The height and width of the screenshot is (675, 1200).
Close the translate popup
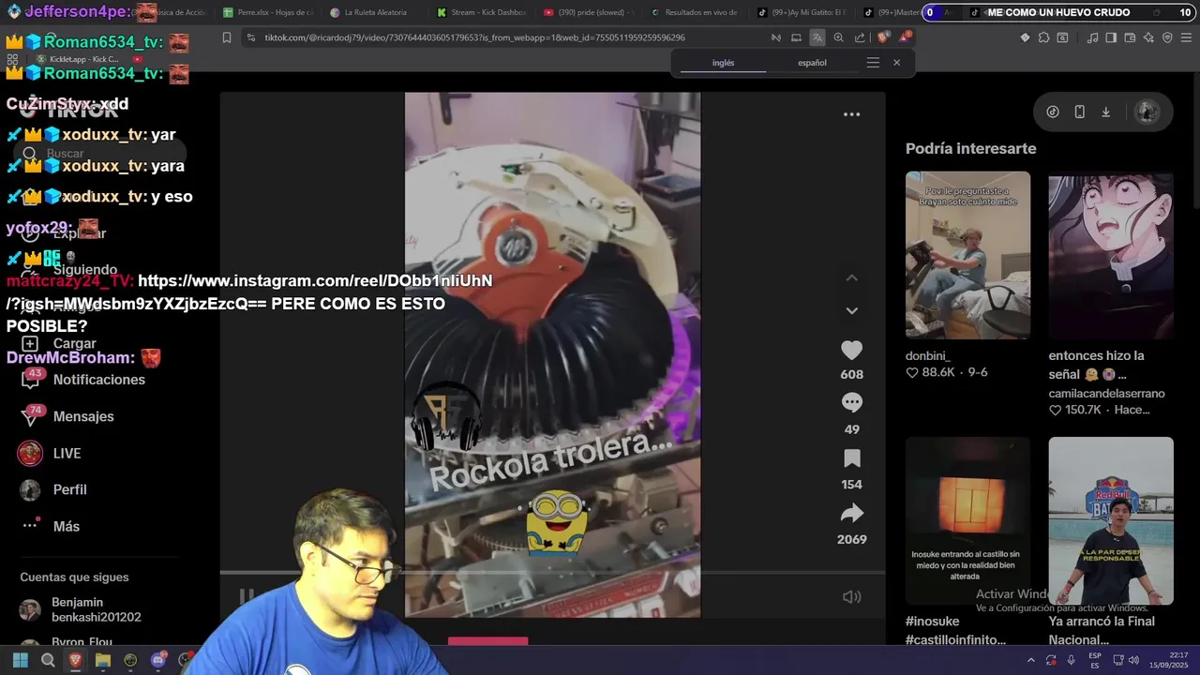click(896, 63)
